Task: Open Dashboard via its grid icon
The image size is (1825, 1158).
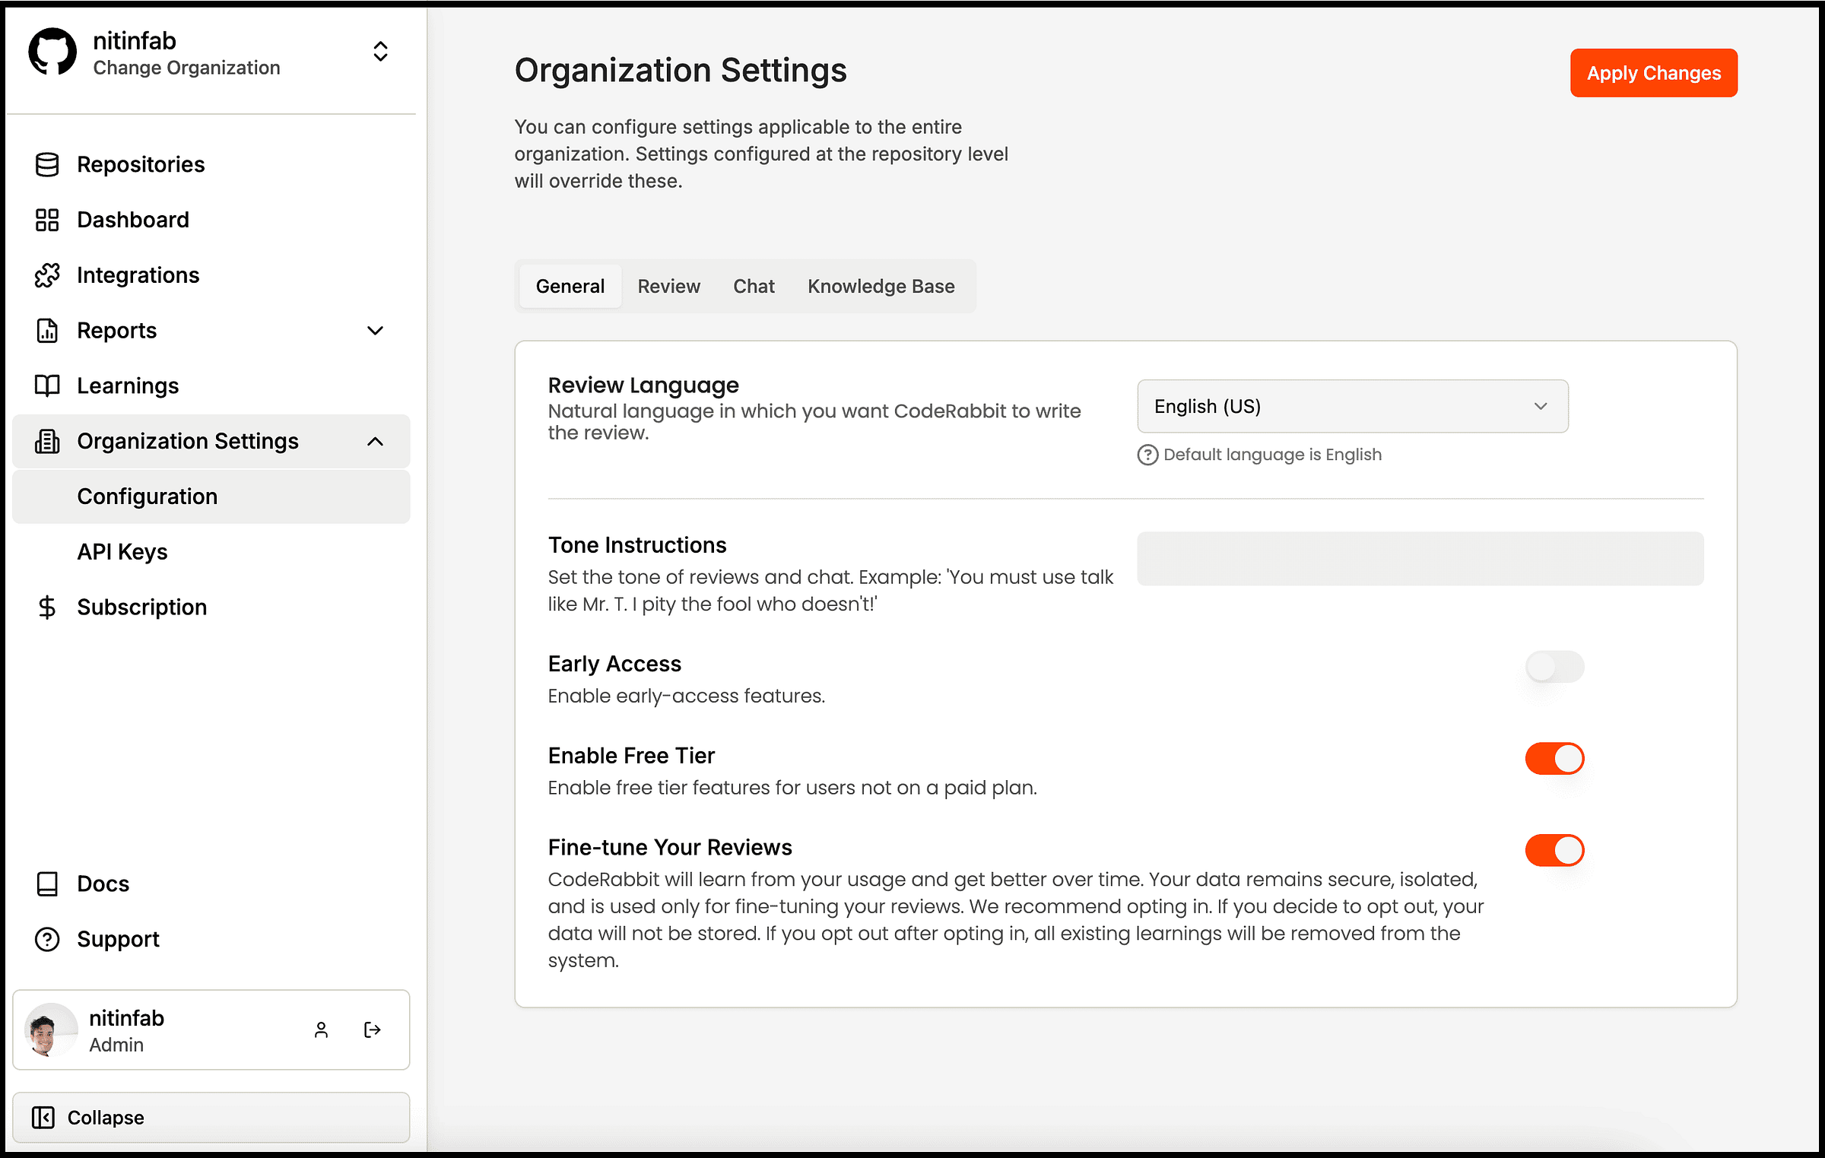Action: [47, 220]
